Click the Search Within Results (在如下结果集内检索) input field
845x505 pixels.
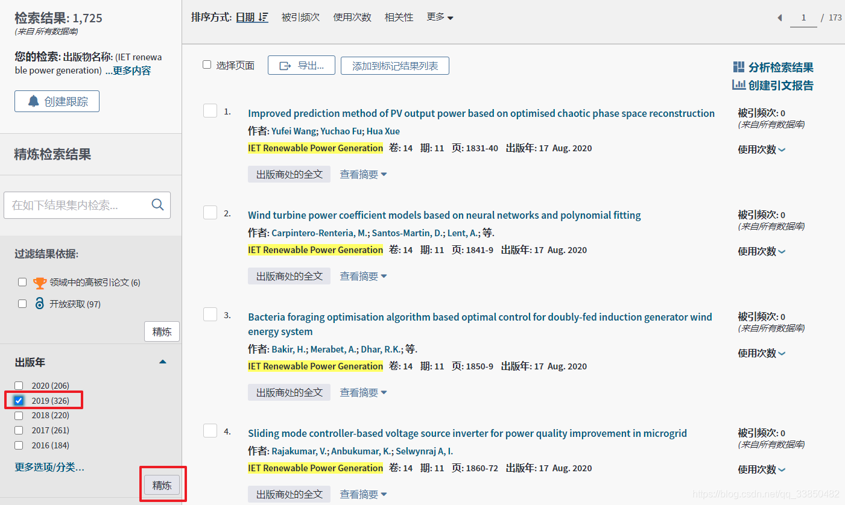coord(87,205)
